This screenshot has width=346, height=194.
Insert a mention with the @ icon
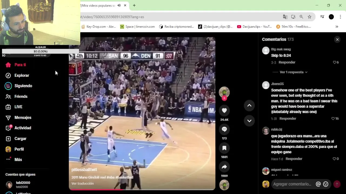click(318, 184)
